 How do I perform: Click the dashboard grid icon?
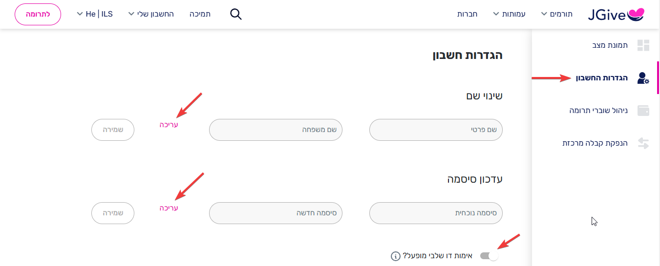click(x=643, y=45)
